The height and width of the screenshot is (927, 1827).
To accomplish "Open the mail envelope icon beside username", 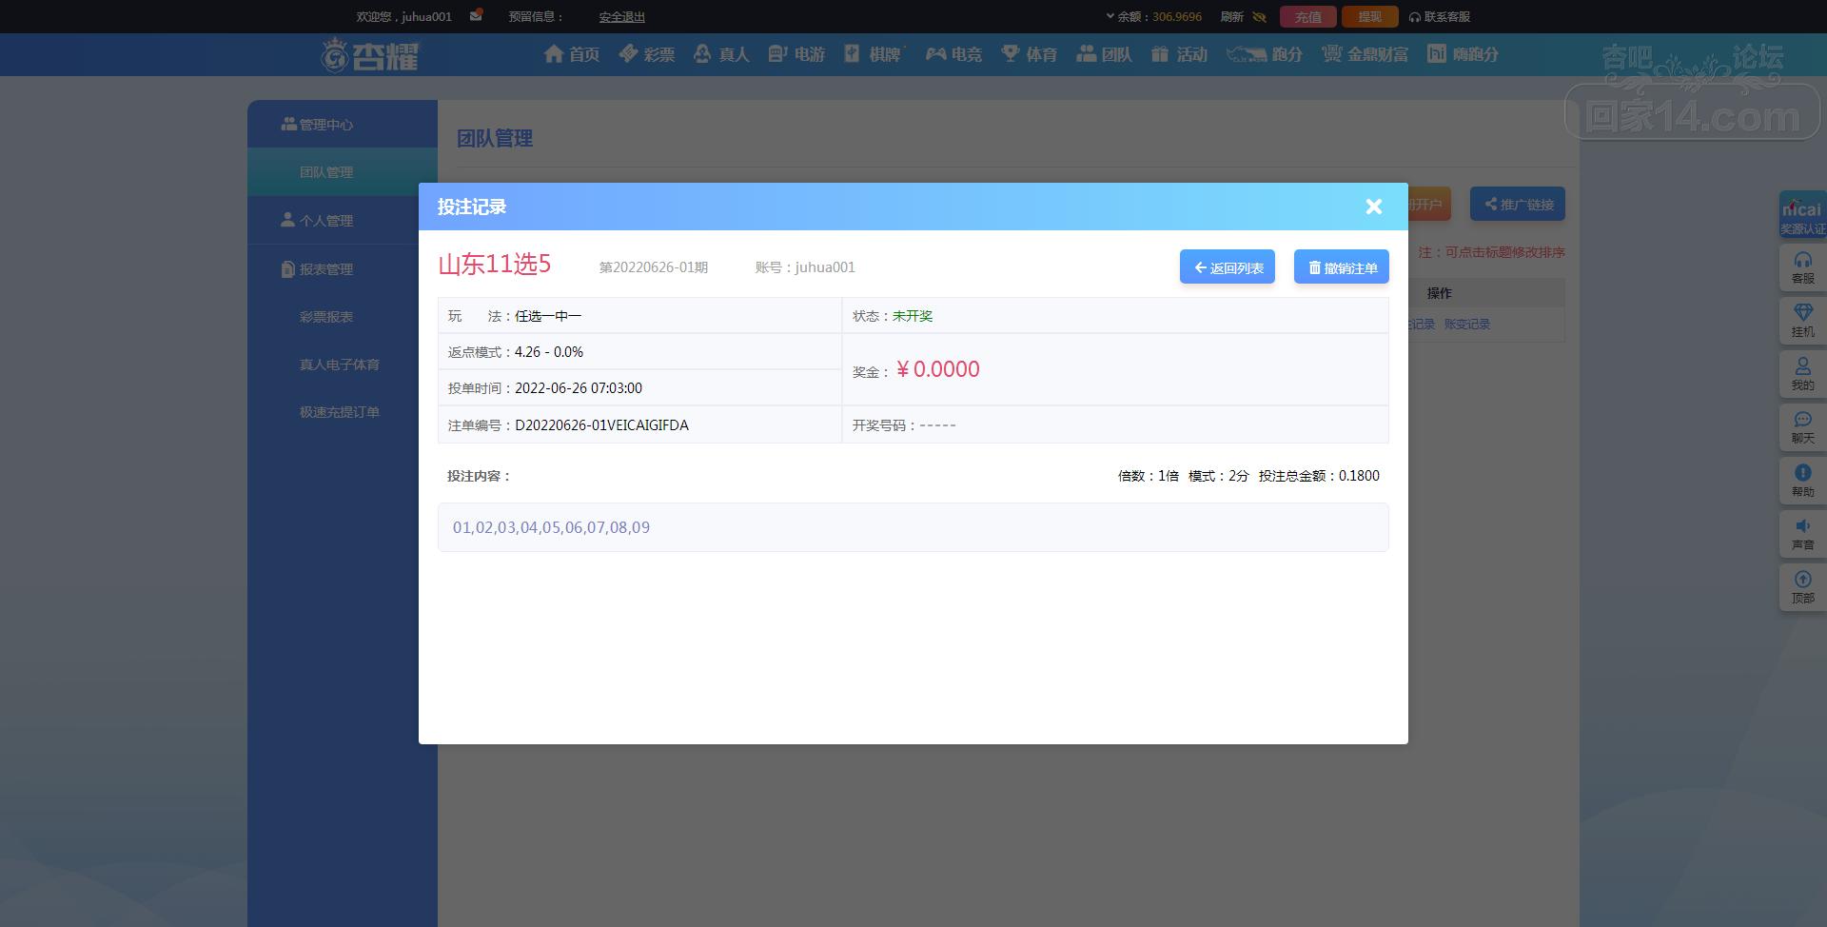I will pos(476,15).
